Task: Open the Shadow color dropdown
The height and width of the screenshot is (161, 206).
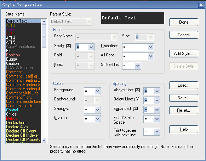Action: pos(97,110)
